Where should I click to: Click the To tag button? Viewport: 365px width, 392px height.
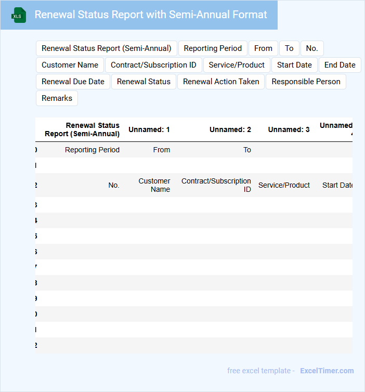(x=289, y=48)
